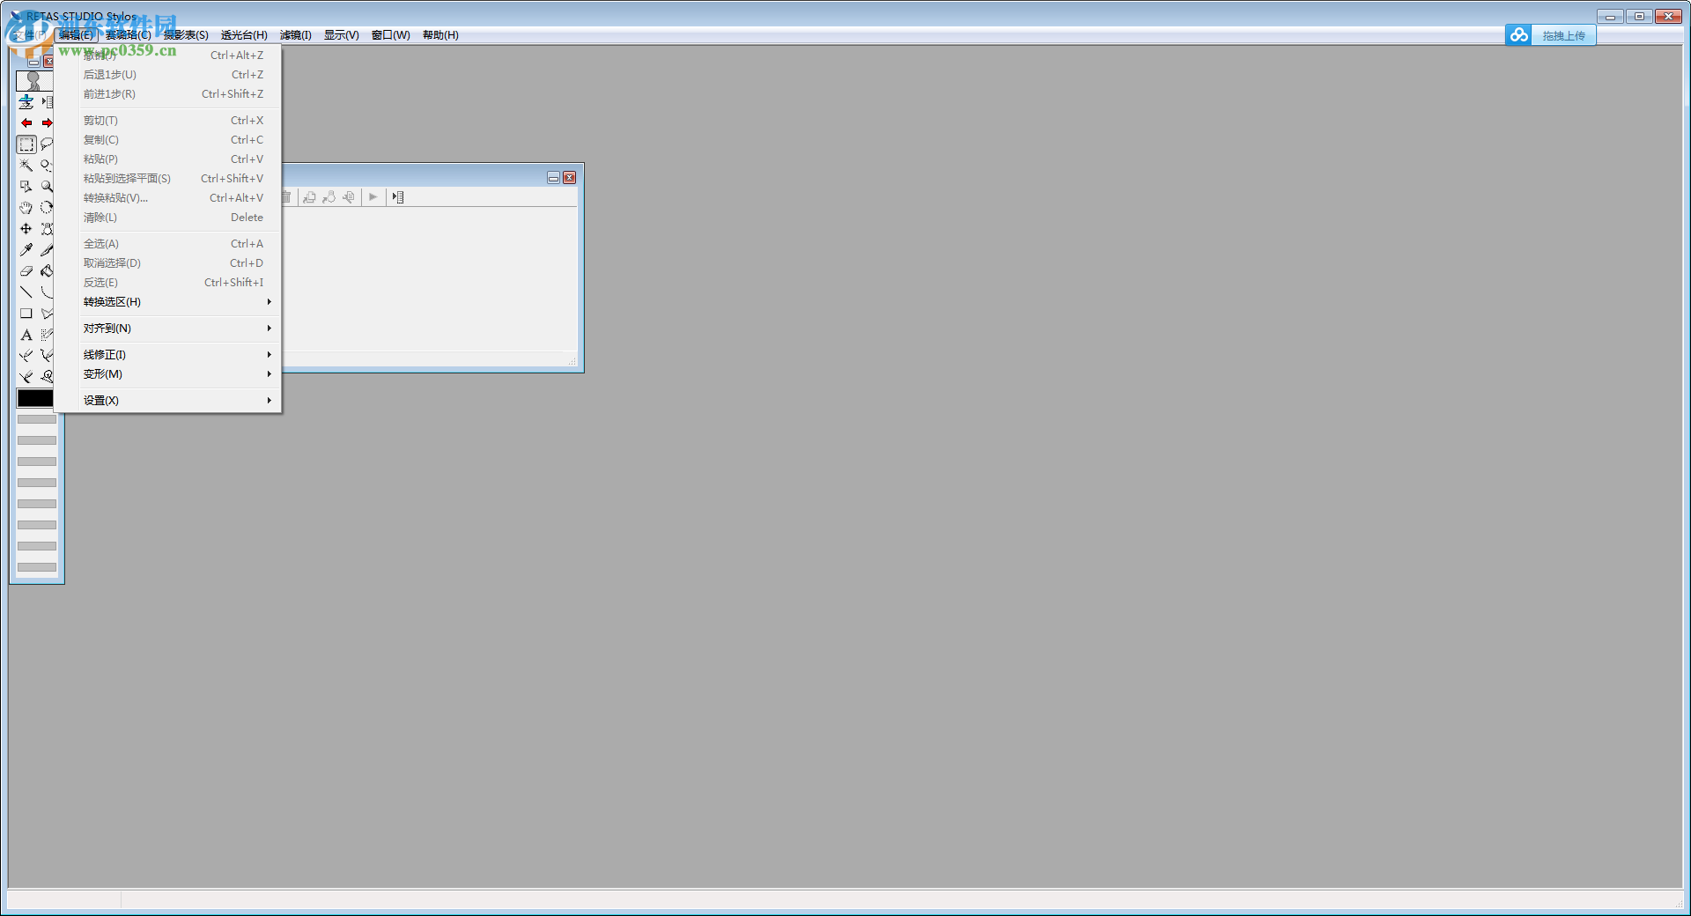Image resolution: width=1691 pixels, height=916 pixels.
Task: Click the red left arrow icon
Action: 26,123
